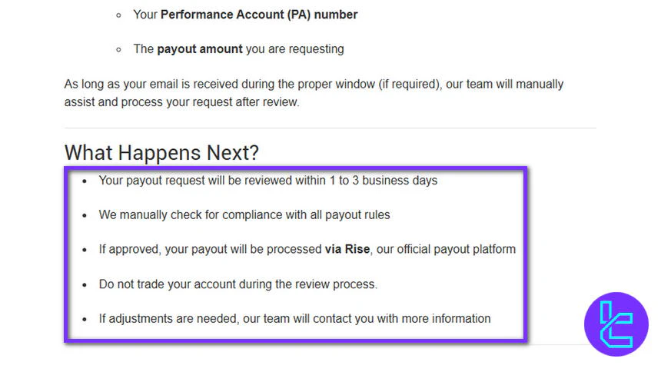Click the "What Happens Next?" heading

[161, 152]
